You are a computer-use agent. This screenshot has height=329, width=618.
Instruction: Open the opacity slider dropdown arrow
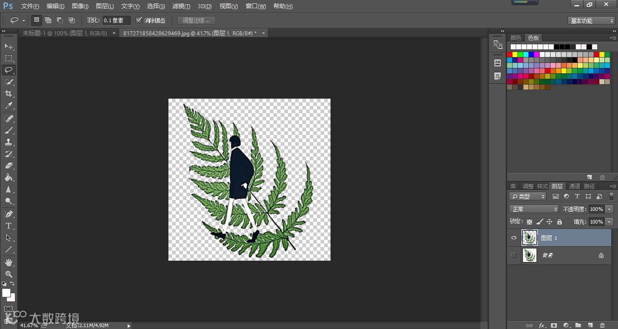click(609, 209)
